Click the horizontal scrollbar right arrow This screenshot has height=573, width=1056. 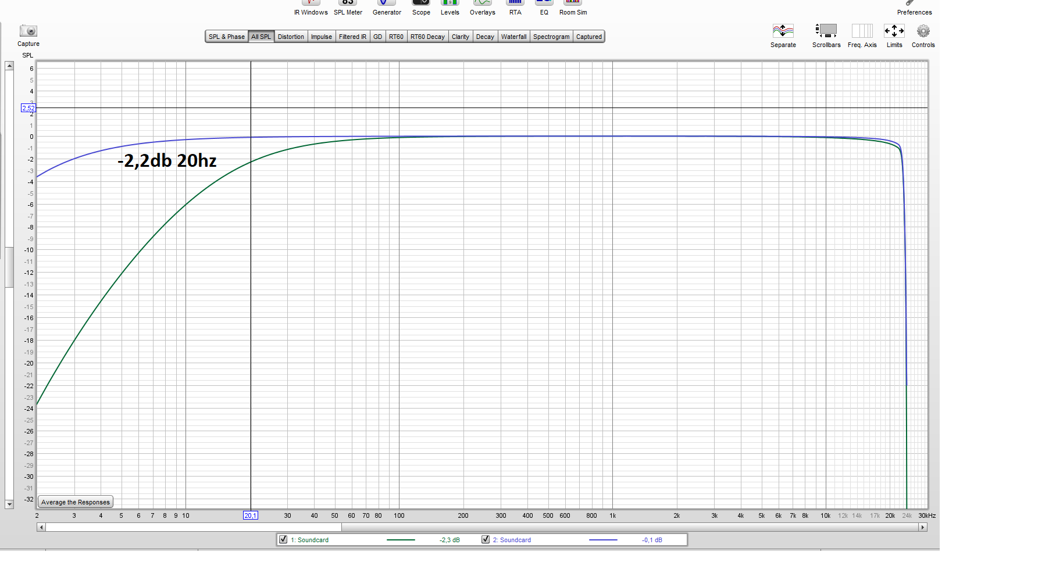923,527
